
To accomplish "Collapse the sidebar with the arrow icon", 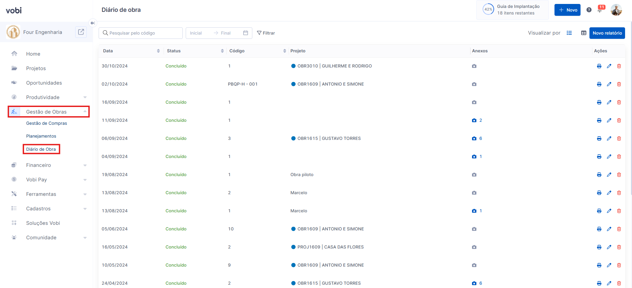I will [x=93, y=23].
